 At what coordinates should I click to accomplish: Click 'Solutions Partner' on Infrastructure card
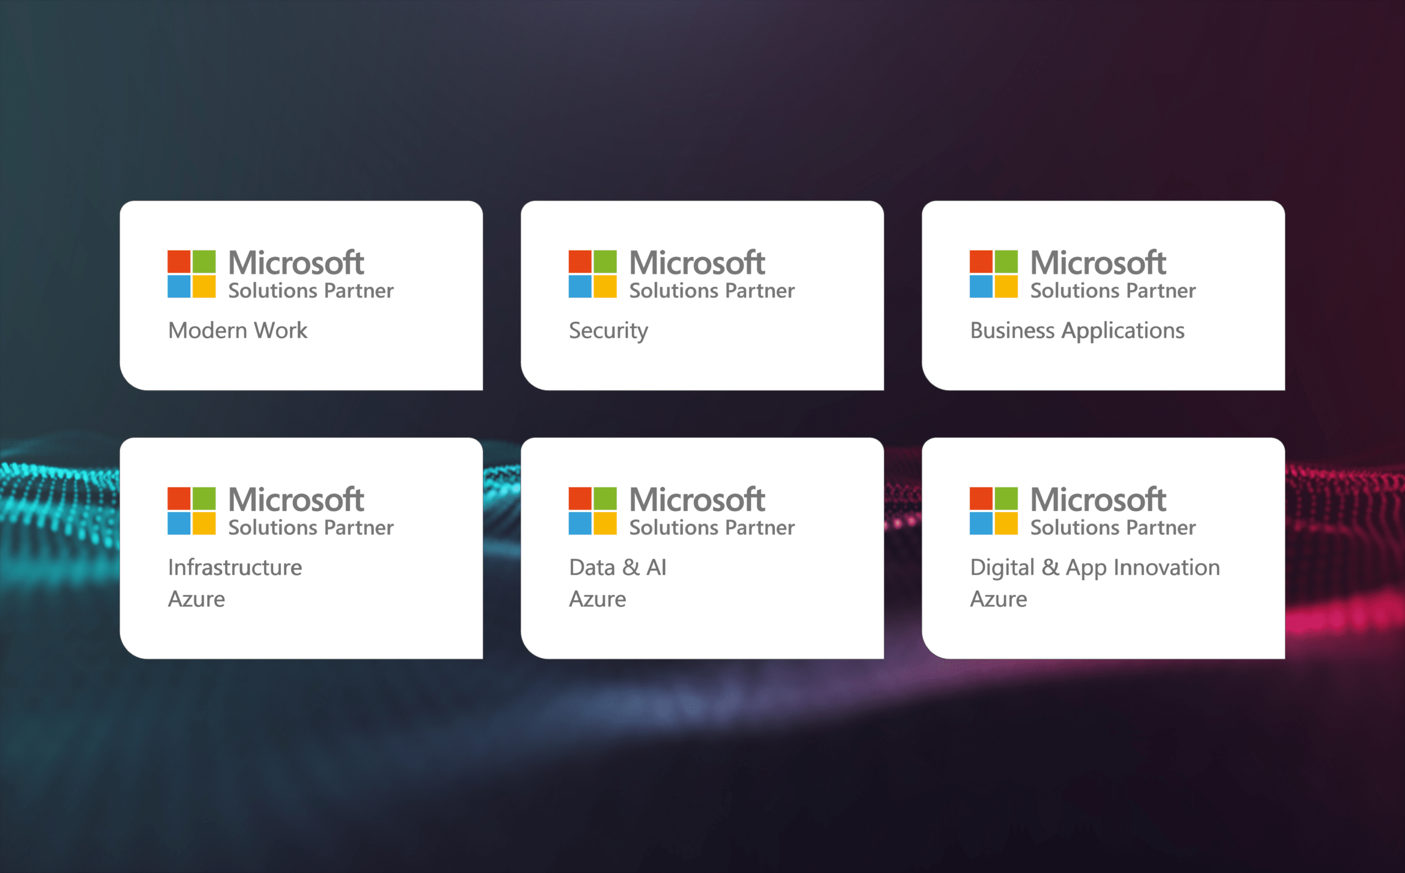pos(311,527)
